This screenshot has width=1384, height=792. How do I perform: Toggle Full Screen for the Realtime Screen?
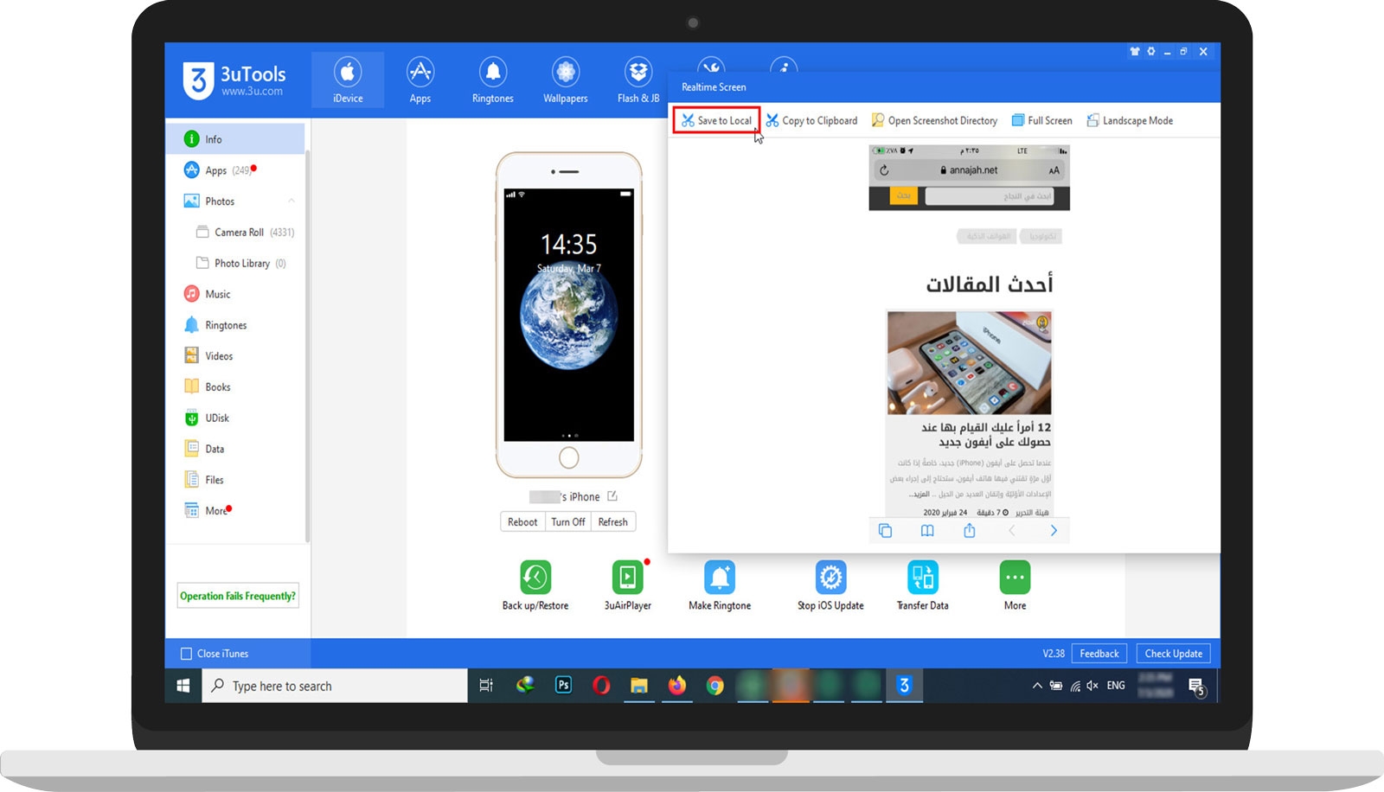coord(1041,120)
